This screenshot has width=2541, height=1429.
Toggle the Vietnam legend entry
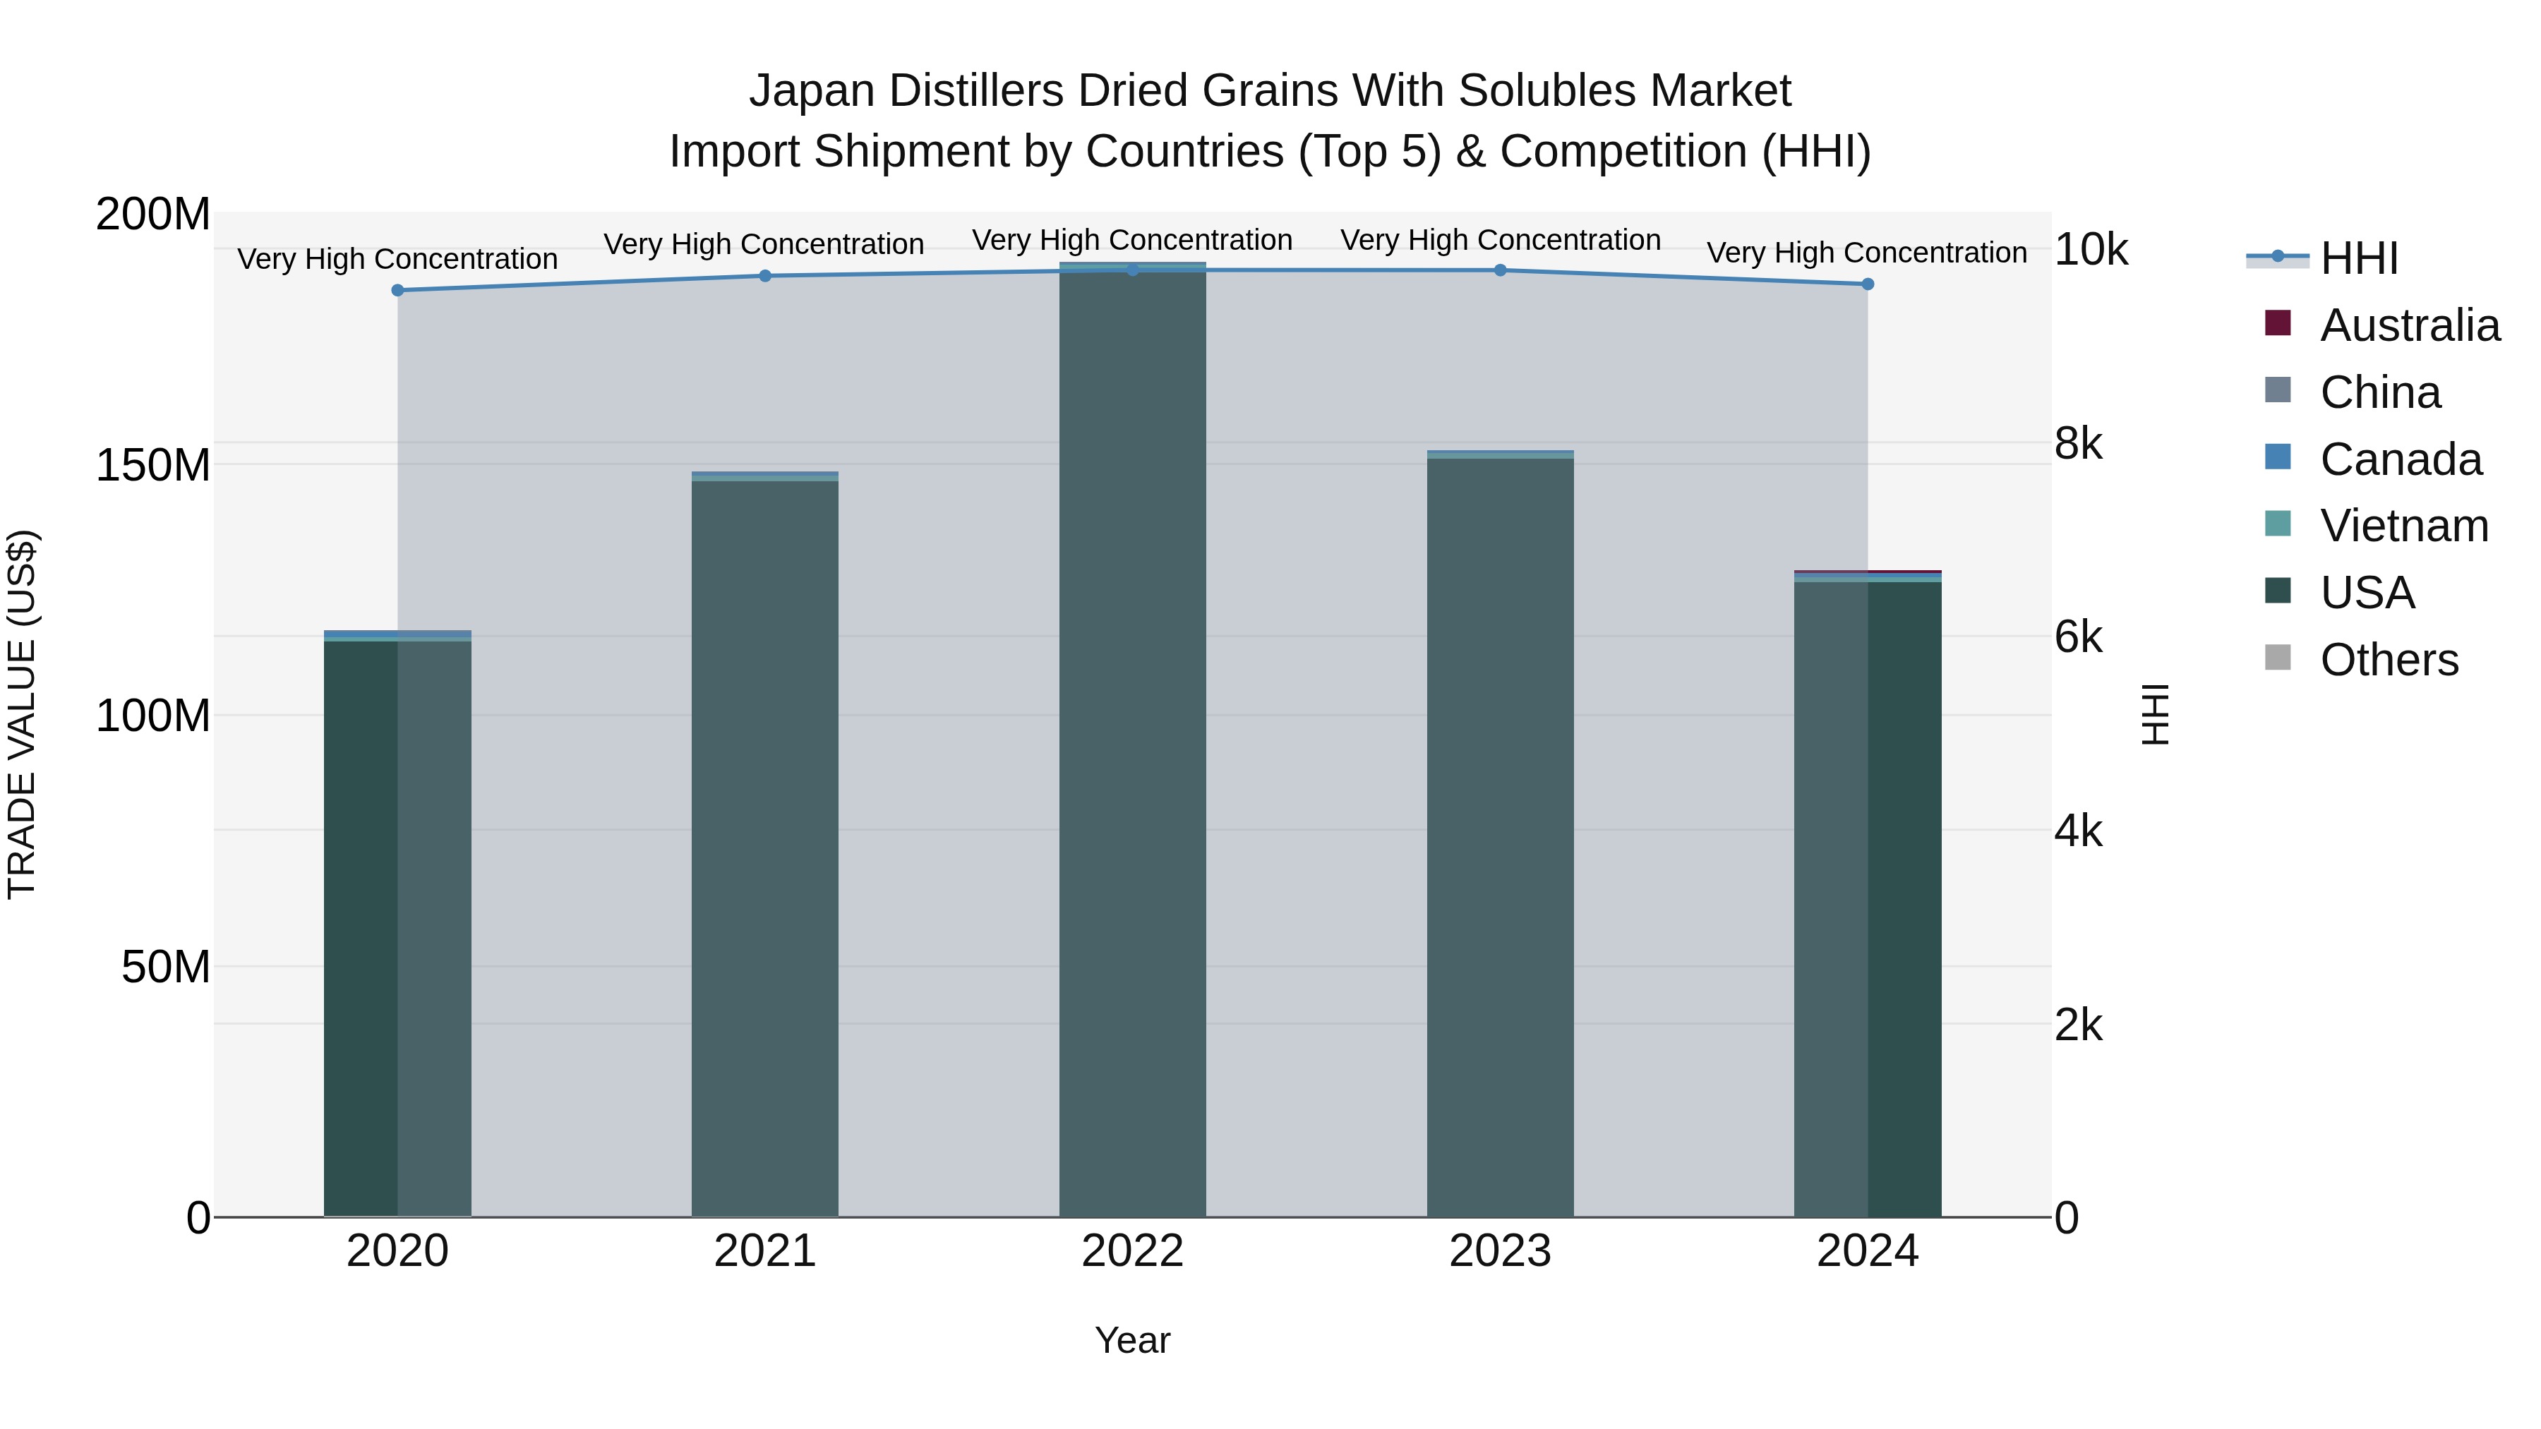(x=2377, y=526)
